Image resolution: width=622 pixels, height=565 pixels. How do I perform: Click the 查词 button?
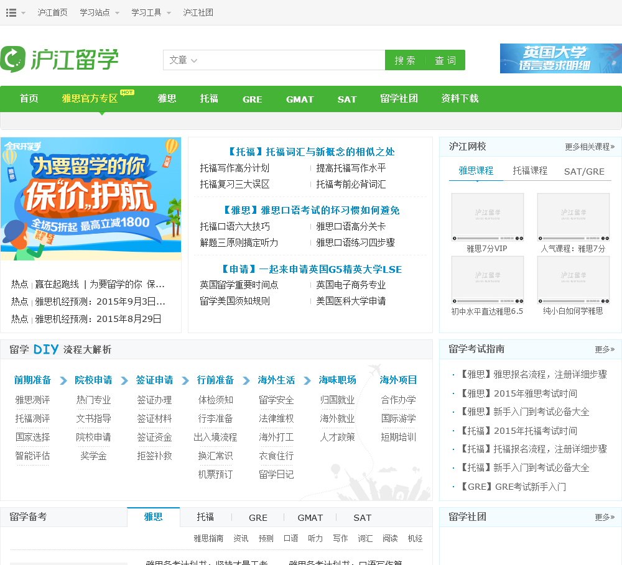(x=445, y=60)
